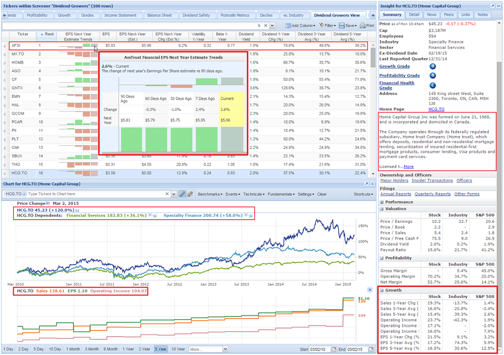Image resolution: width=504 pixels, height=355 pixels.
Task: Open the News tab in Insight
Action: 432,15
